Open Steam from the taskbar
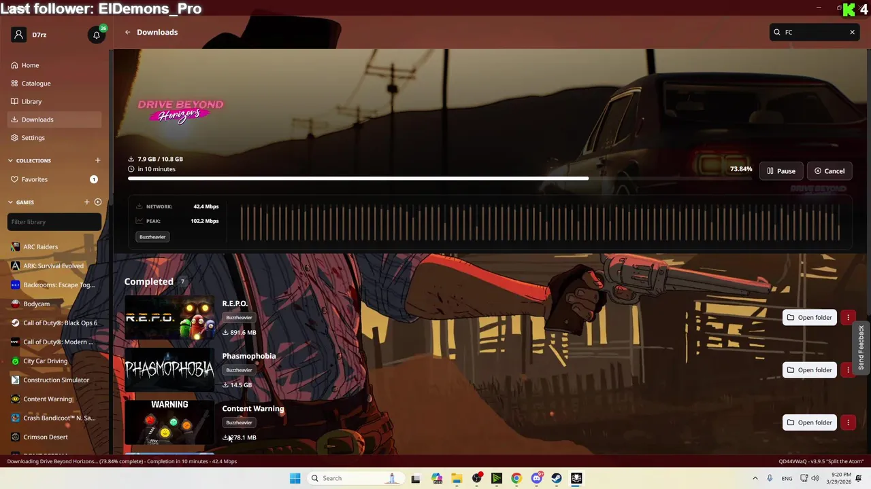 click(557, 478)
